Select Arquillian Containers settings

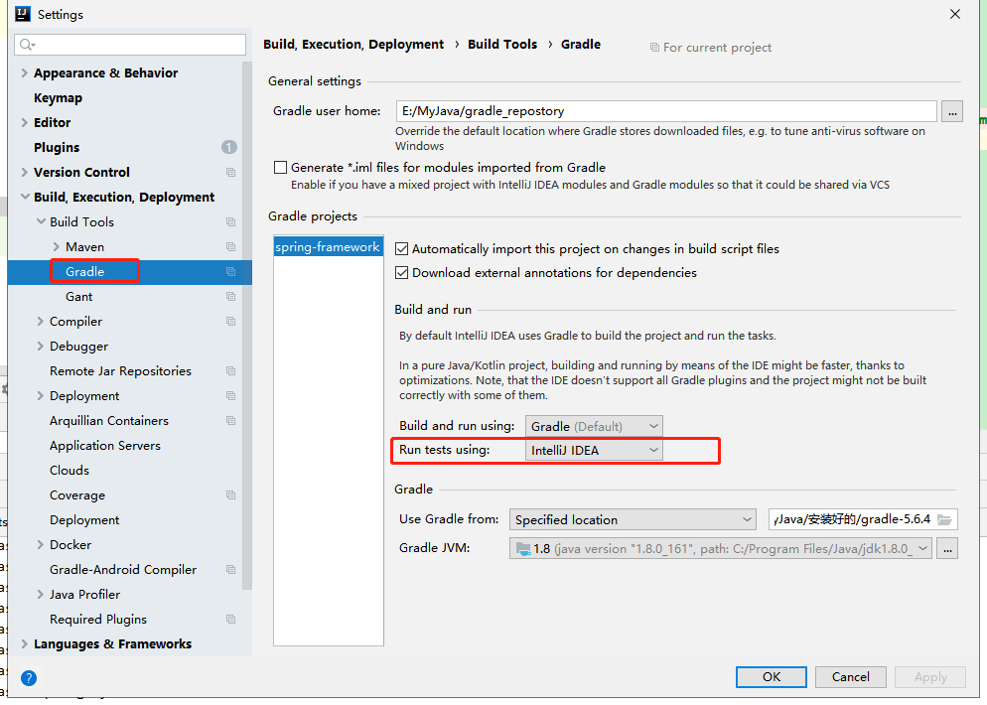(x=109, y=420)
